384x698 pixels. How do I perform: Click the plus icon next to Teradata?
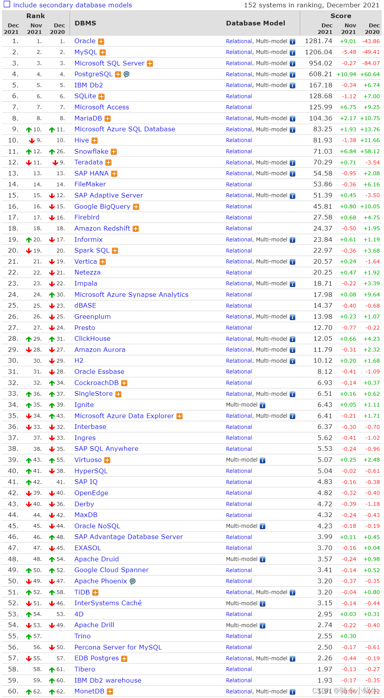click(x=108, y=163)
